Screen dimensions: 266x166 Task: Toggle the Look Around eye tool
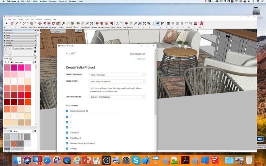(158, 23)
